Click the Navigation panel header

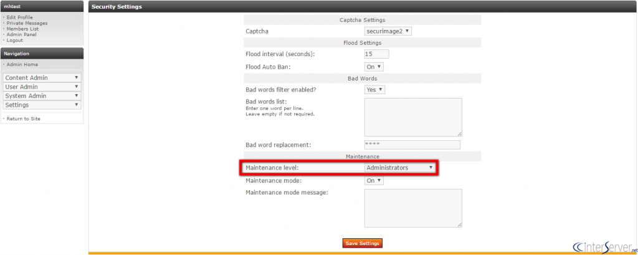click(x=42, y=54)
